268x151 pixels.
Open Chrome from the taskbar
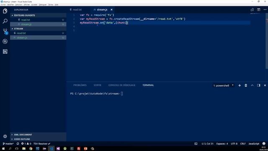click(31, 148)
